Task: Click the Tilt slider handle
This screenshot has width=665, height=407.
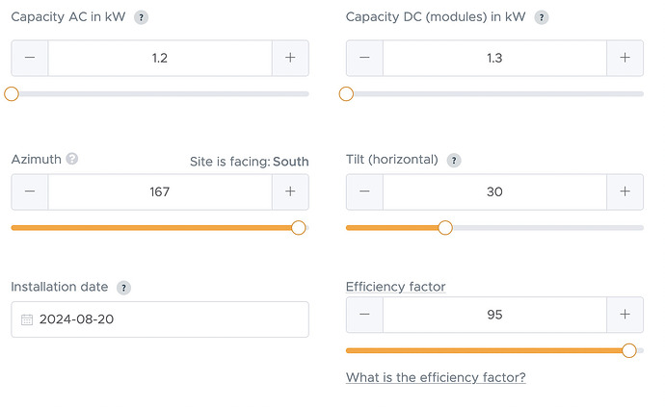Action: tap(445, 228)
